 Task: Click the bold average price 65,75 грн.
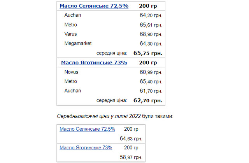pyautogui.click(x=148, y=53)
